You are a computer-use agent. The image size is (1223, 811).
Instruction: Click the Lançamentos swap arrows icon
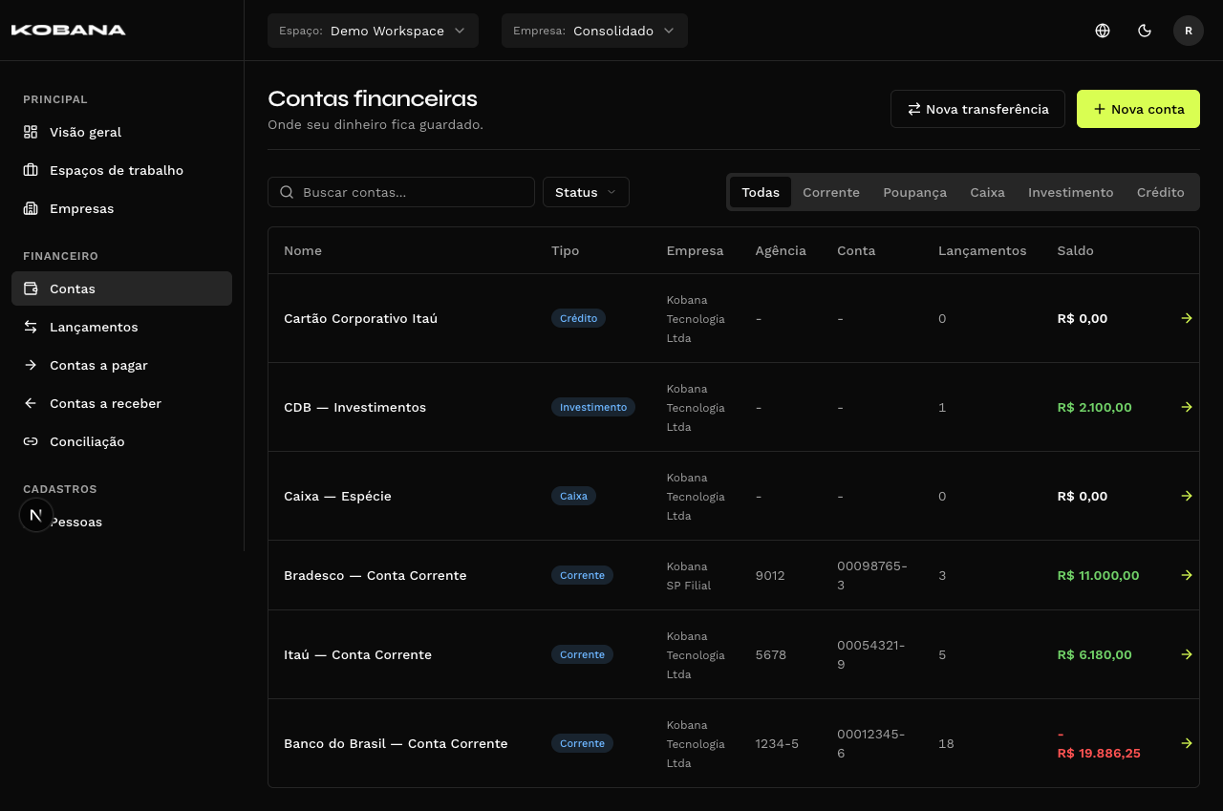31,327
